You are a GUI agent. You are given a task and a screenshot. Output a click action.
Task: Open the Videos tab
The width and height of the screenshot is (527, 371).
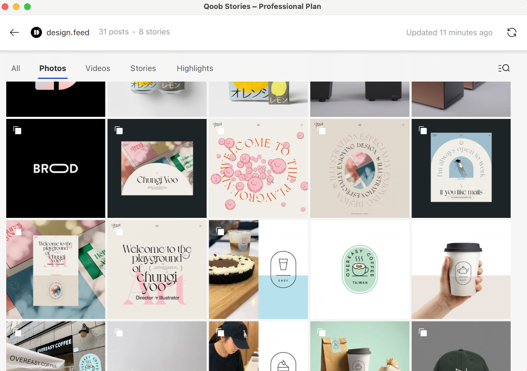[x=98, y=68]
